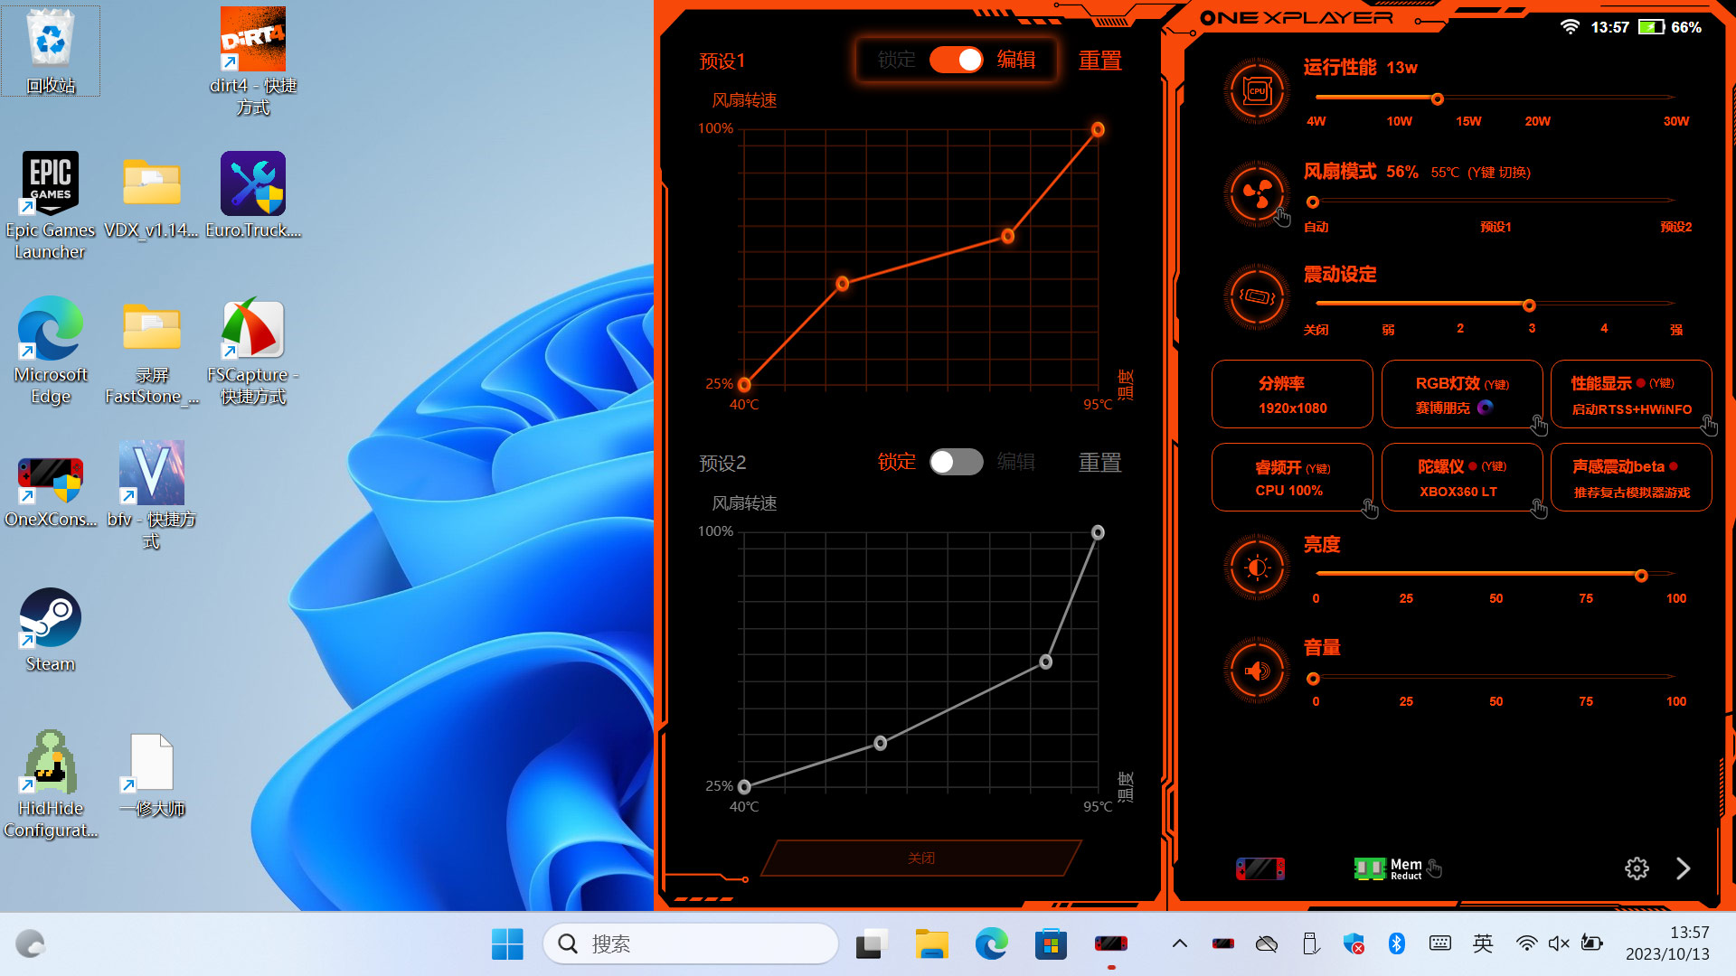This screenshot has height=976, width=1736.
Task: Click the touch keyboard tray icon
Action: click(x=1440, y=943)
